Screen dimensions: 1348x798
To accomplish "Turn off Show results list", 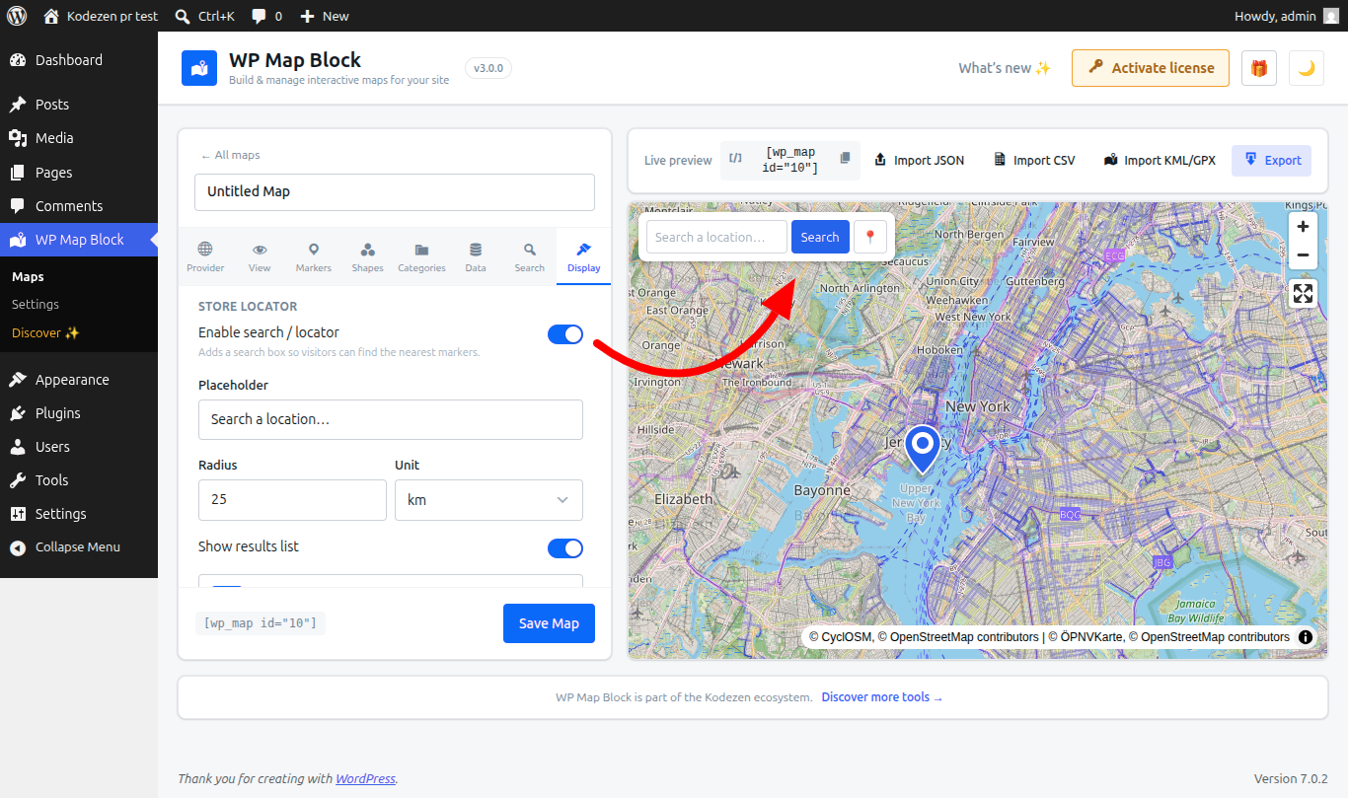I will (x=565, y=548).
